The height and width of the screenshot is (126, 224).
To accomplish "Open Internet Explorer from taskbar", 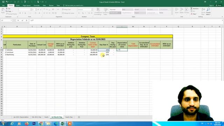I will [x=12, y=124].
